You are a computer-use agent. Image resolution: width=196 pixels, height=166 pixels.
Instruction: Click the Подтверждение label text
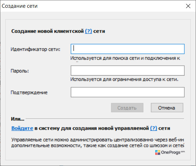click(x=29, y=93)
